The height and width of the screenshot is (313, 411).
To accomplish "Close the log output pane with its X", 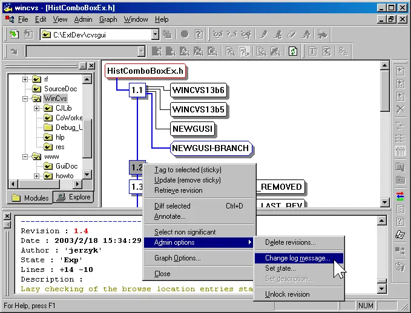I will pos(7,216).
